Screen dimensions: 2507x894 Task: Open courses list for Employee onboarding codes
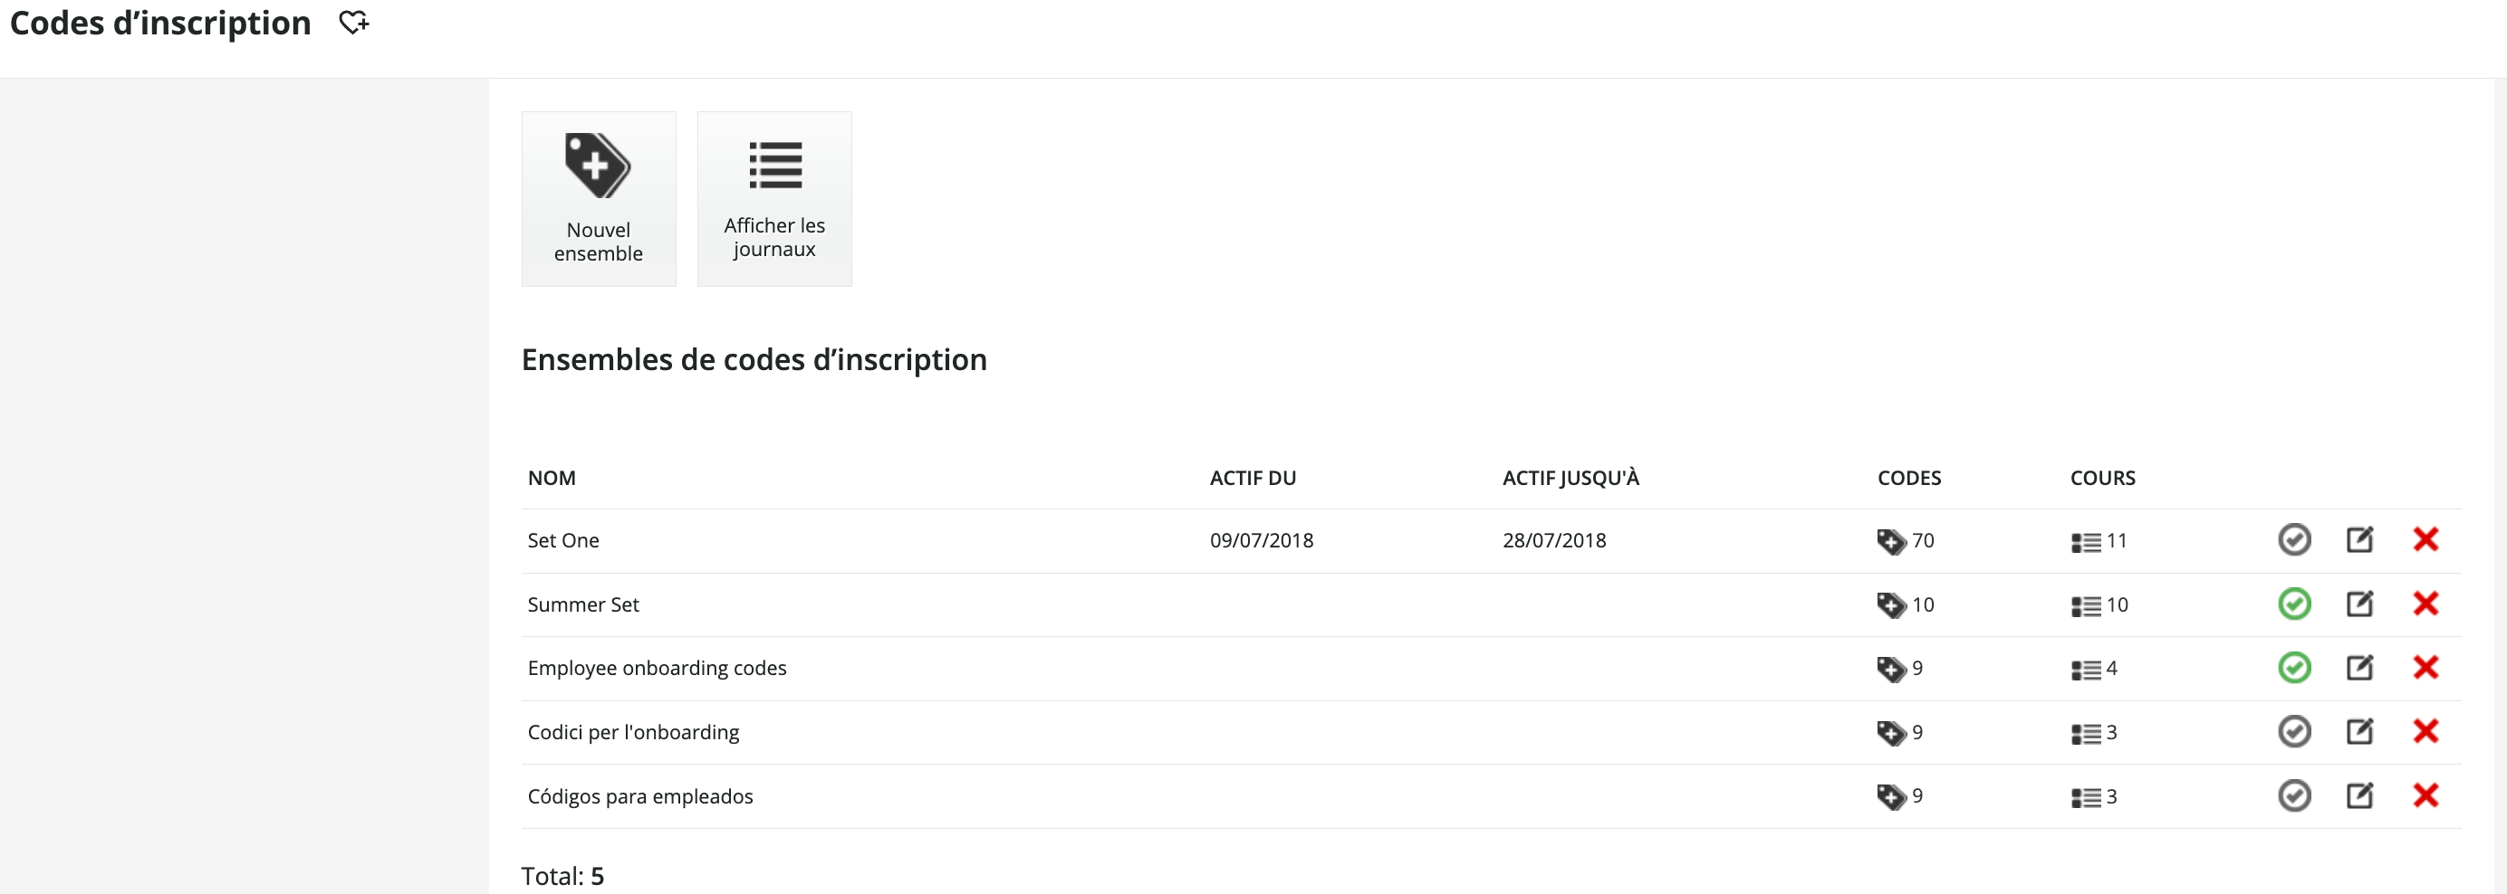2093,670
